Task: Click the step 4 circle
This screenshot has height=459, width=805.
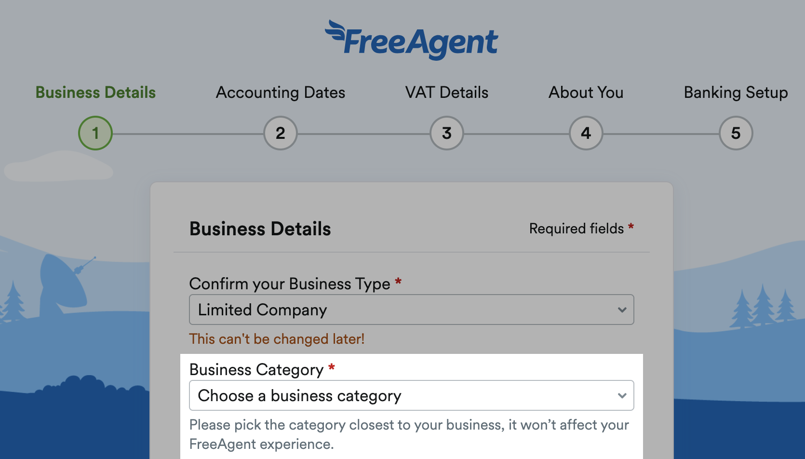Action: point(585,133)
